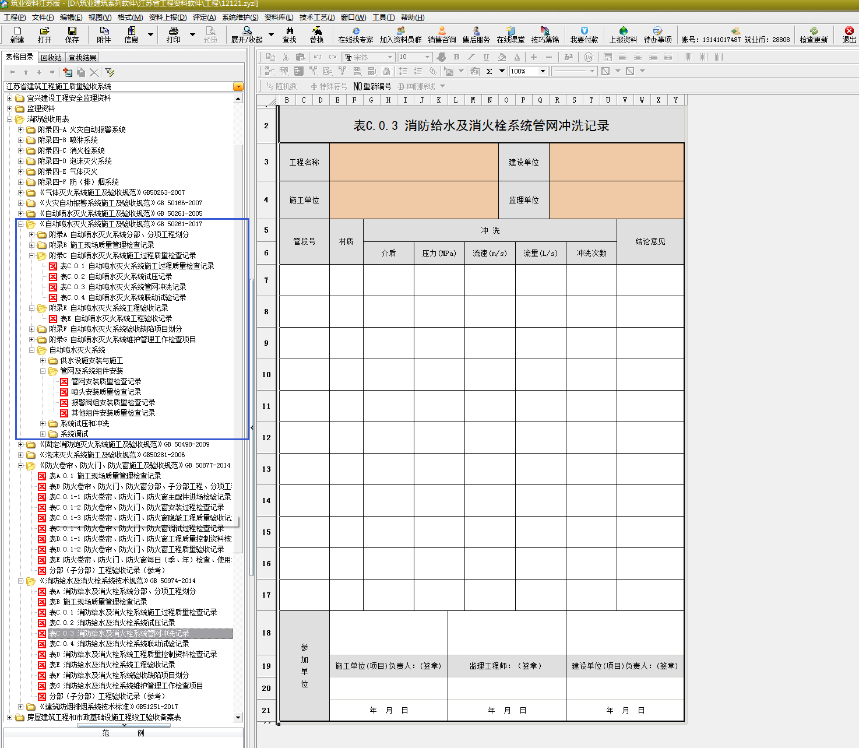Image resolution: width=859 pixels, height=748 pixels.
Task: Click the 新建 new project toolbar icon
Action: (x=17, y=35)
